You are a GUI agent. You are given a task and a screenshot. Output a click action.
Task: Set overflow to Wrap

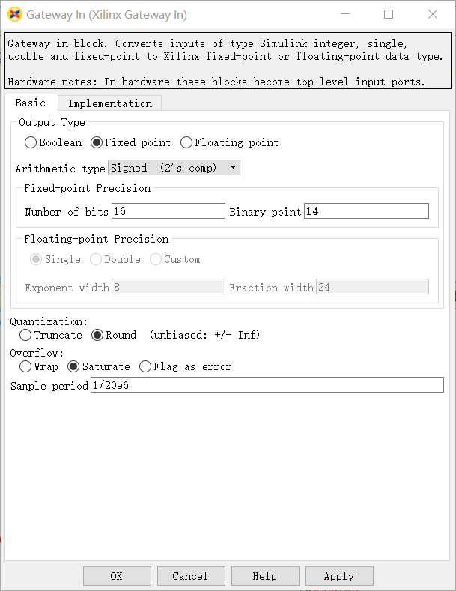pos(26,366)
